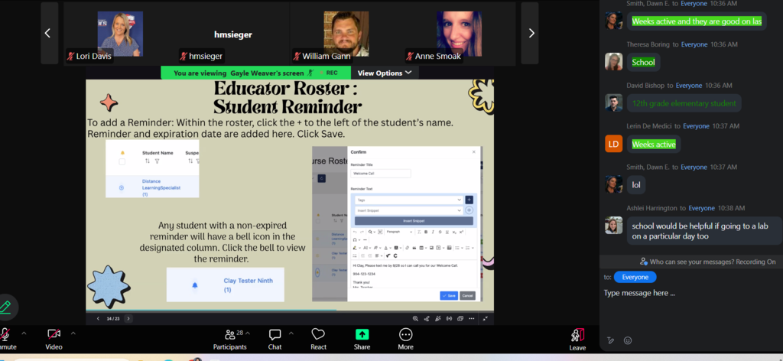Image resolution: width=783 pixels, height=361 pixels.
Task: Open the Paragraph style dropdown in editor
Action: (399, 232)
